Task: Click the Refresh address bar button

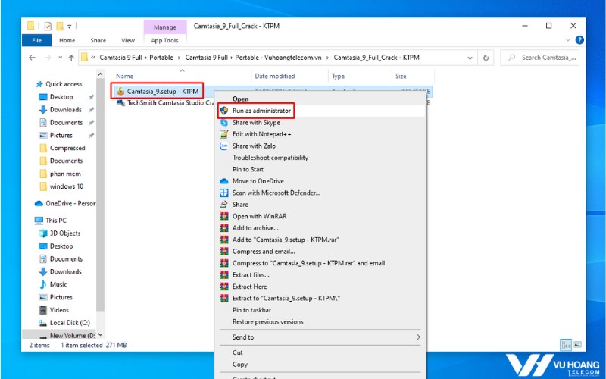Action: click(486, 58)
